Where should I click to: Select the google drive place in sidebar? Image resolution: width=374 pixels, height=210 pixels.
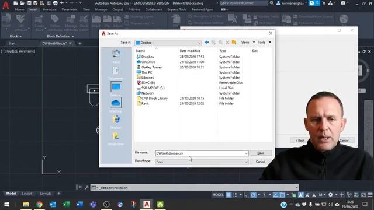(116, 138)
